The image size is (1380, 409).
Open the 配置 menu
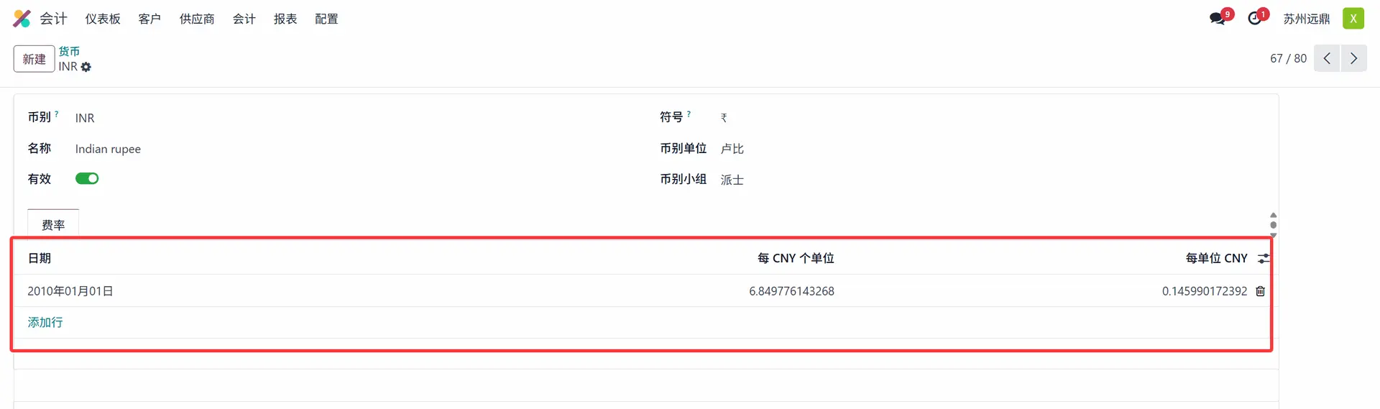(326, 19)
